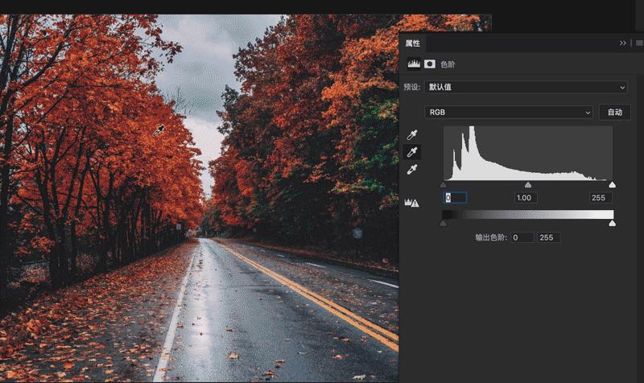Select the gray point eyedropper
644x383 pixels.
[412, 152]
